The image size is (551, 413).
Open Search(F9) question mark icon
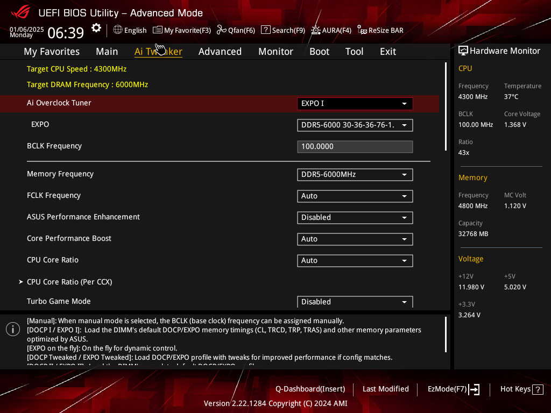(266, 30)
